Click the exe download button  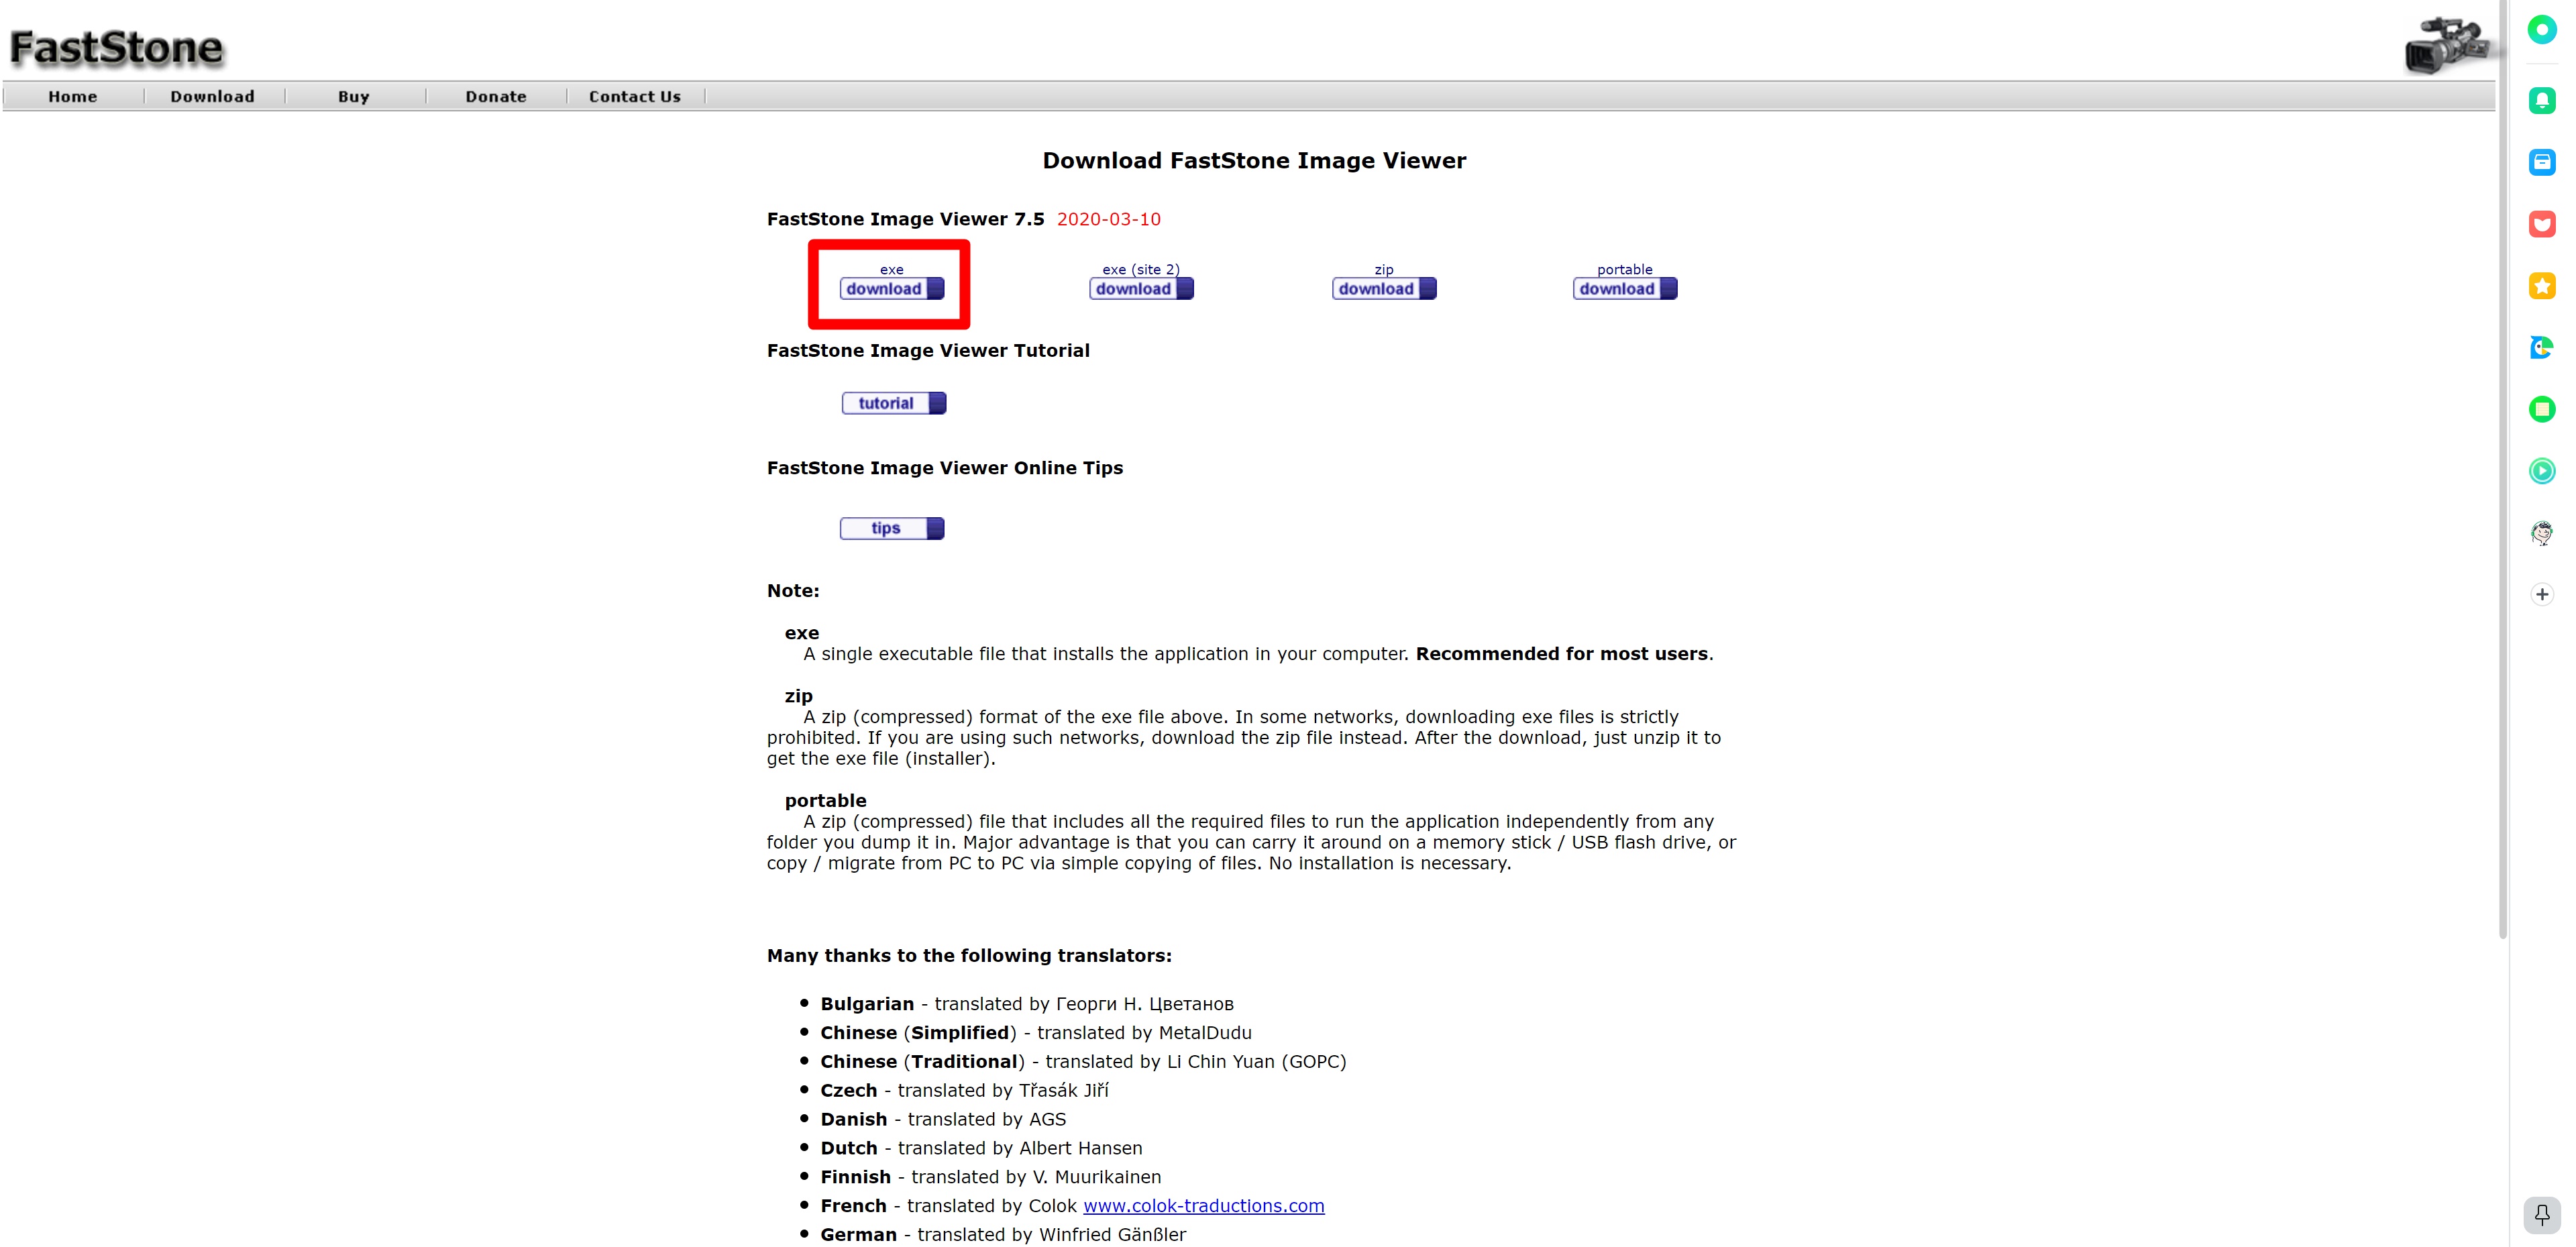tap(891, 289)
